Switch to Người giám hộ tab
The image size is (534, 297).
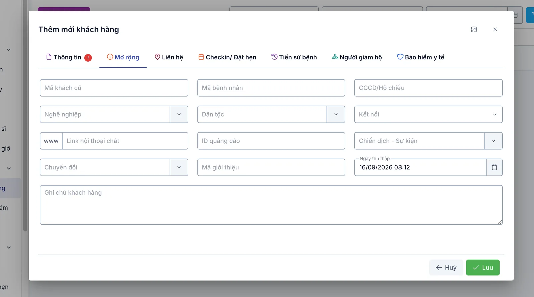(x=357, y=57)
